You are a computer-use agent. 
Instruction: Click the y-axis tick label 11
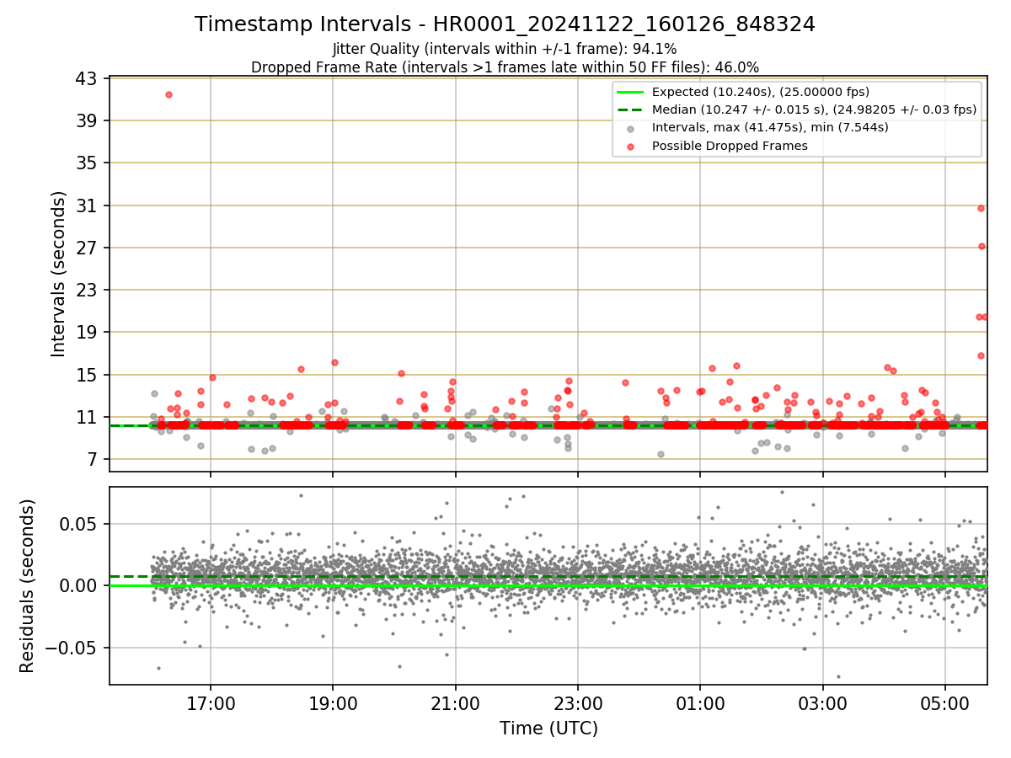tap(88, 417)
